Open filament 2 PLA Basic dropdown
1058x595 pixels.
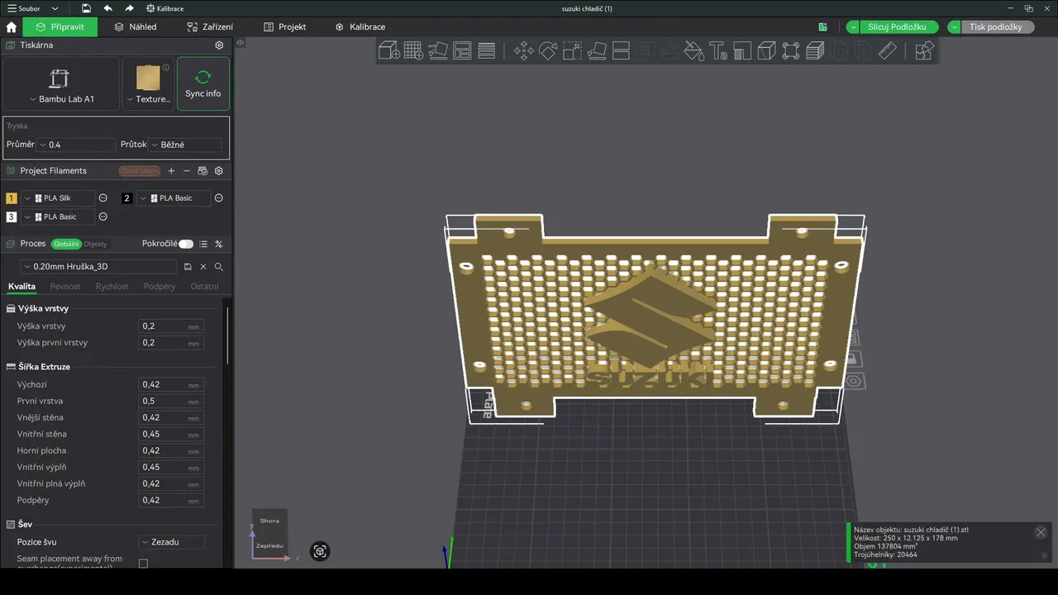click(174, 198)
